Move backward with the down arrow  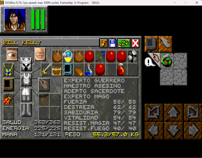coord(173,130)
